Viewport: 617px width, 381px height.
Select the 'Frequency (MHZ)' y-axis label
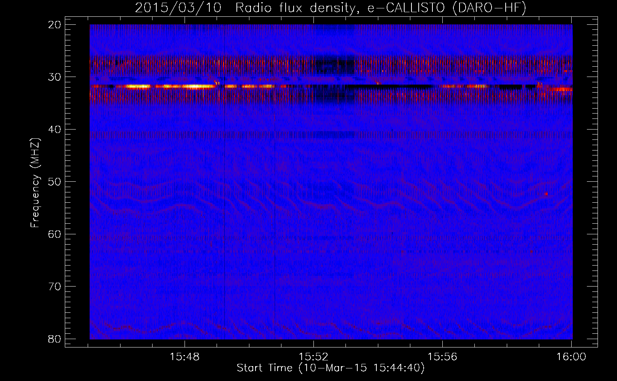[35, 183]
